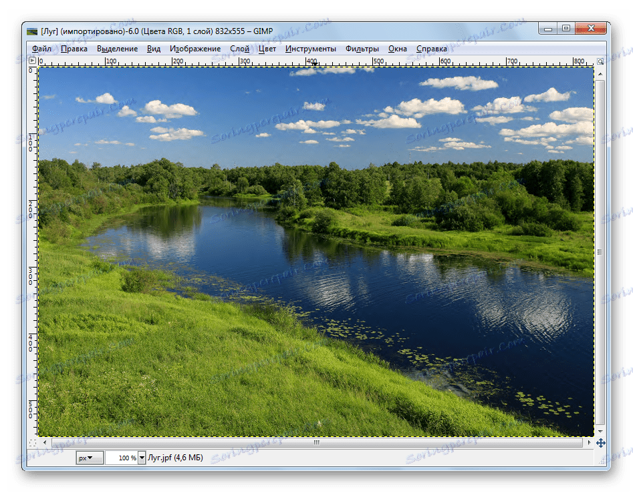The height and width of the screenshot is (493, 633).
Task: Click vertical scrollbar up arrow
Action: click(600, 74)
